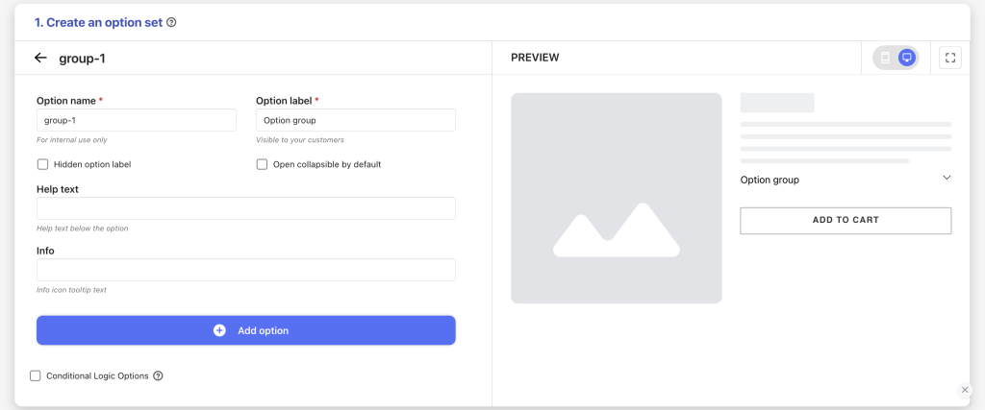Viewport: 985px width, 410px height.
Task: Click the Option group label in preview
Action: (x=770, y=180)
